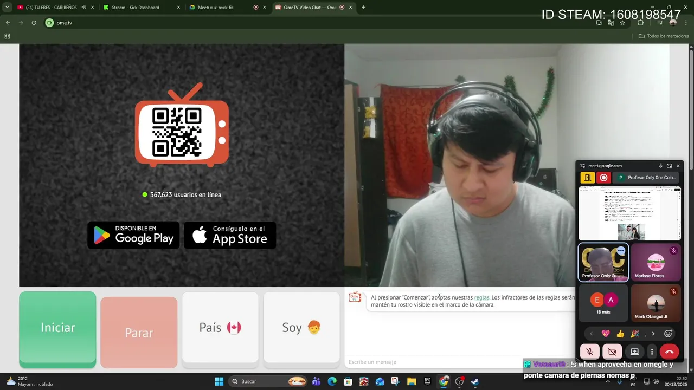Bookmark this page with star icon
Image resolution: width=694 pixels, height=390 pixels.
click(622, 23)
